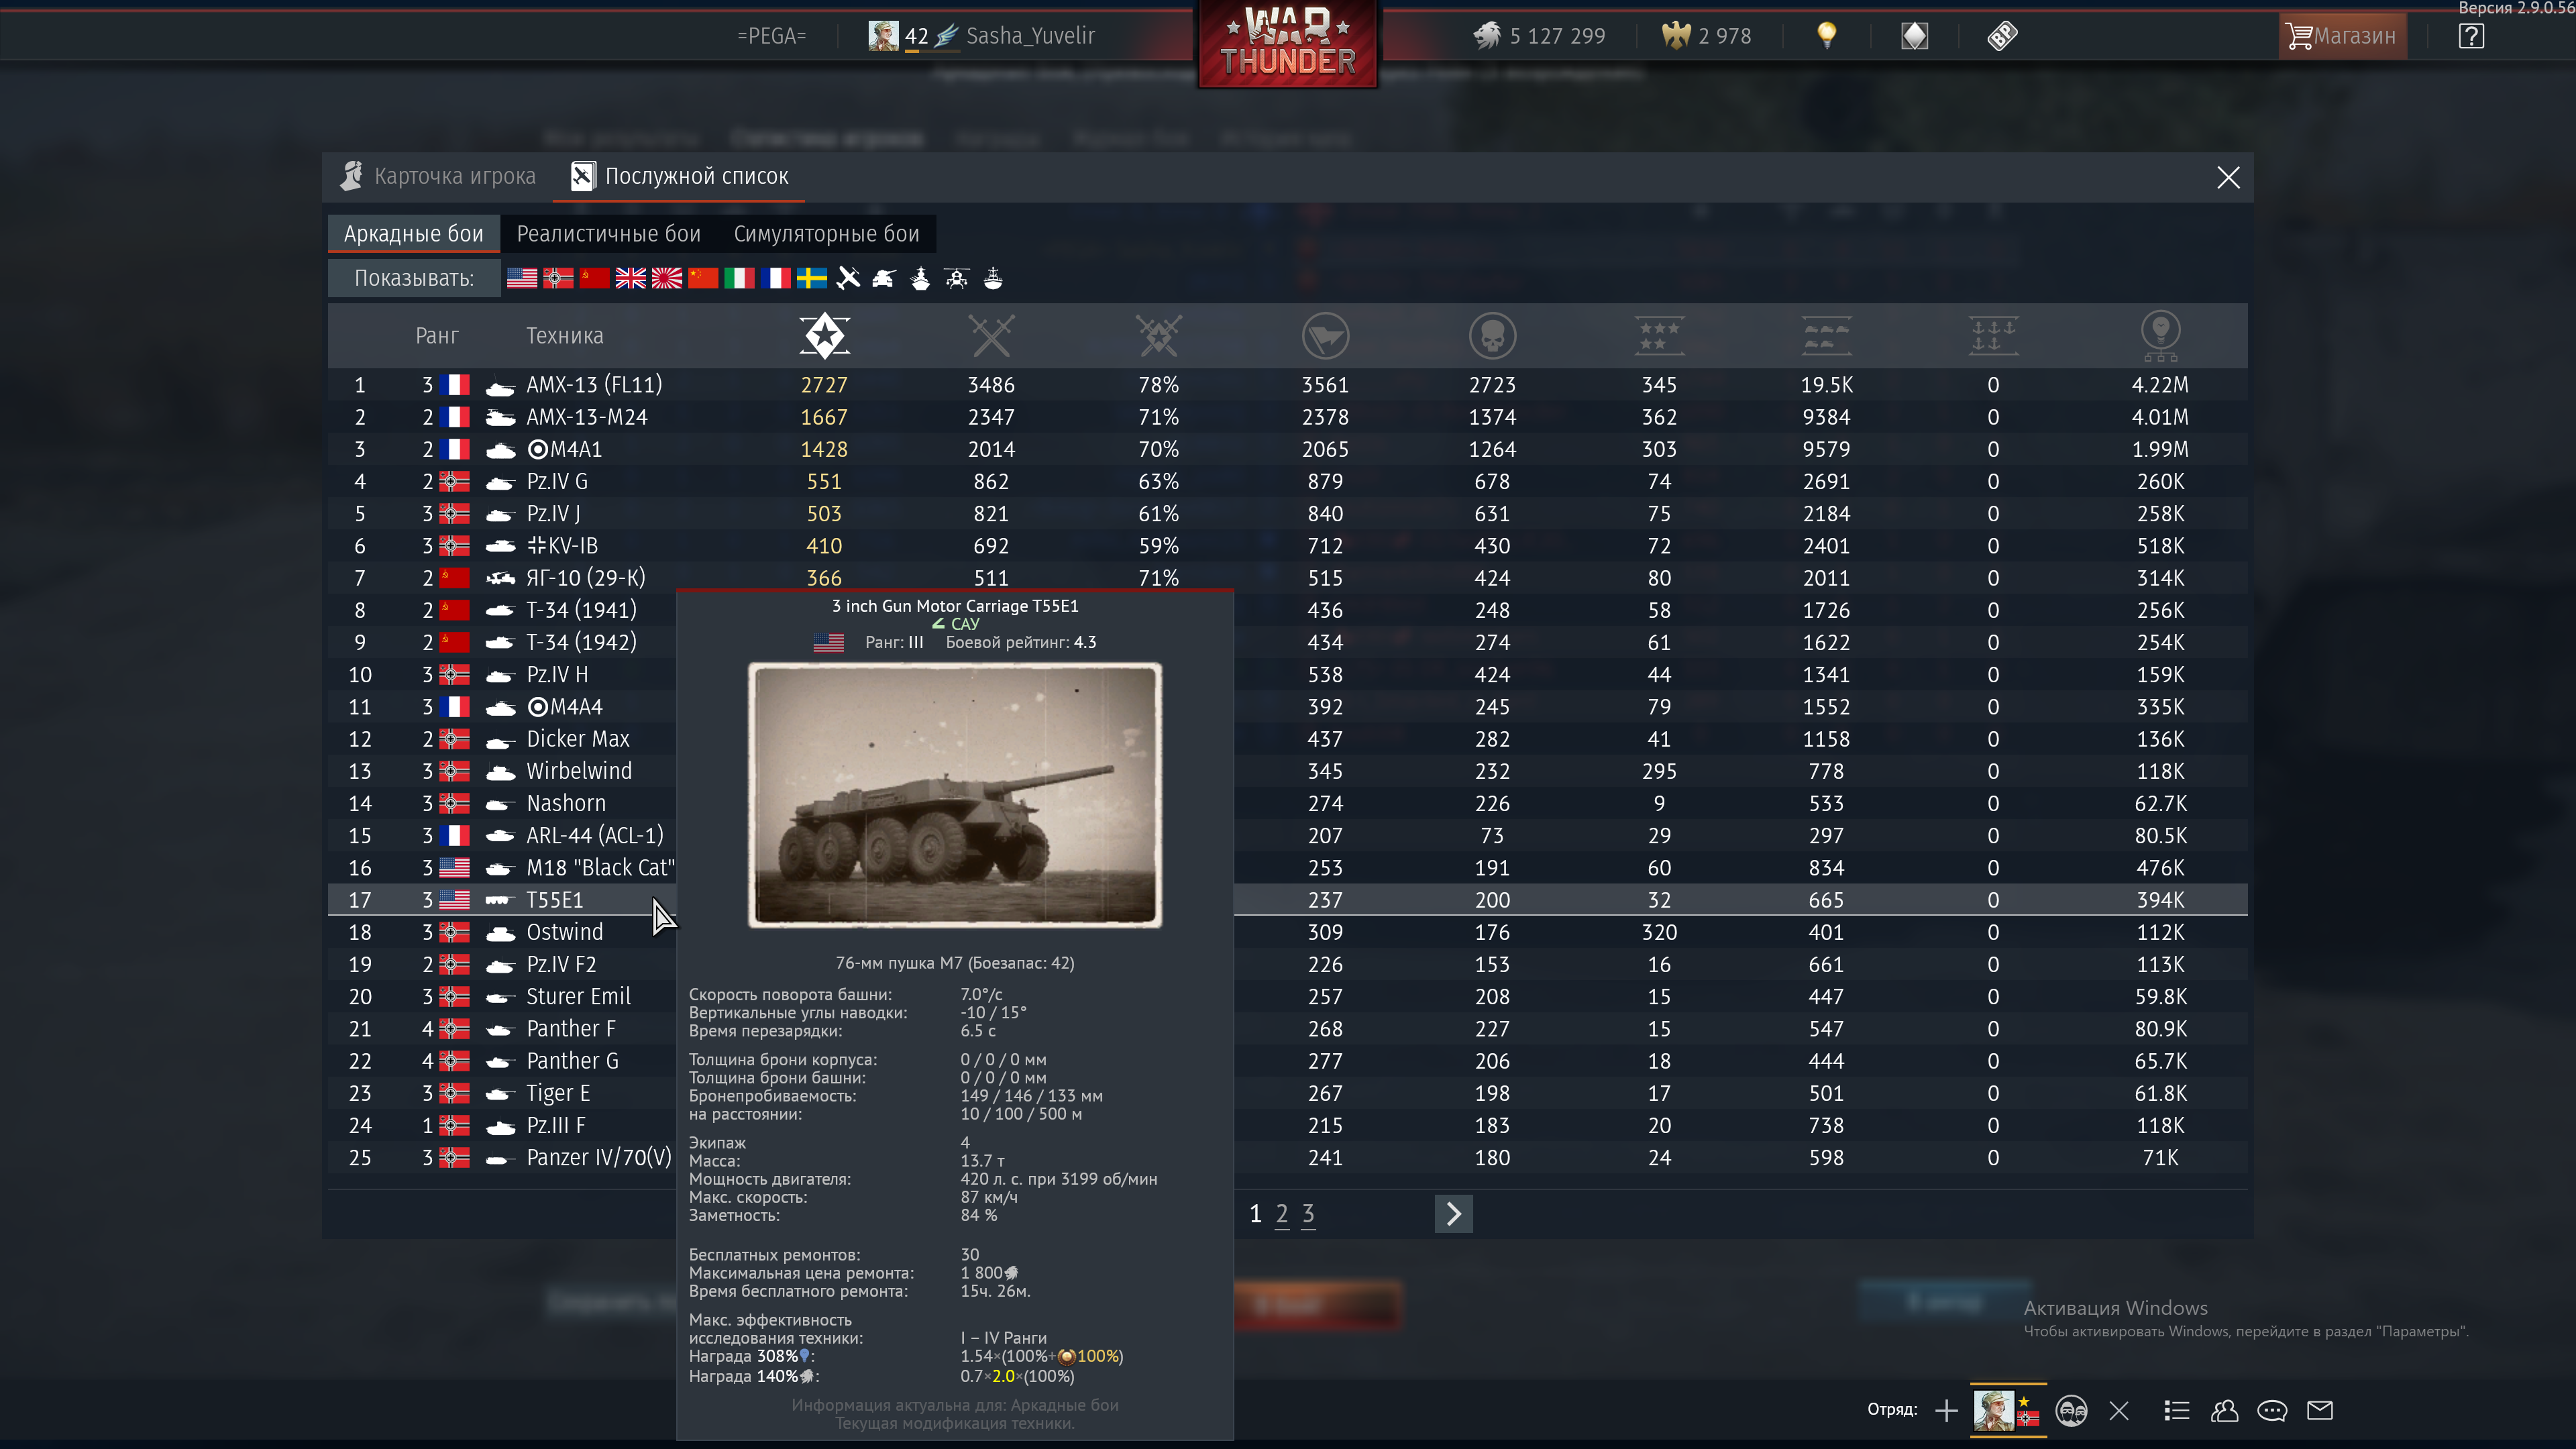The image size is (2576, 1449).
Task: Go to page 3 of list
Action: click(x=1308, y=1214)
